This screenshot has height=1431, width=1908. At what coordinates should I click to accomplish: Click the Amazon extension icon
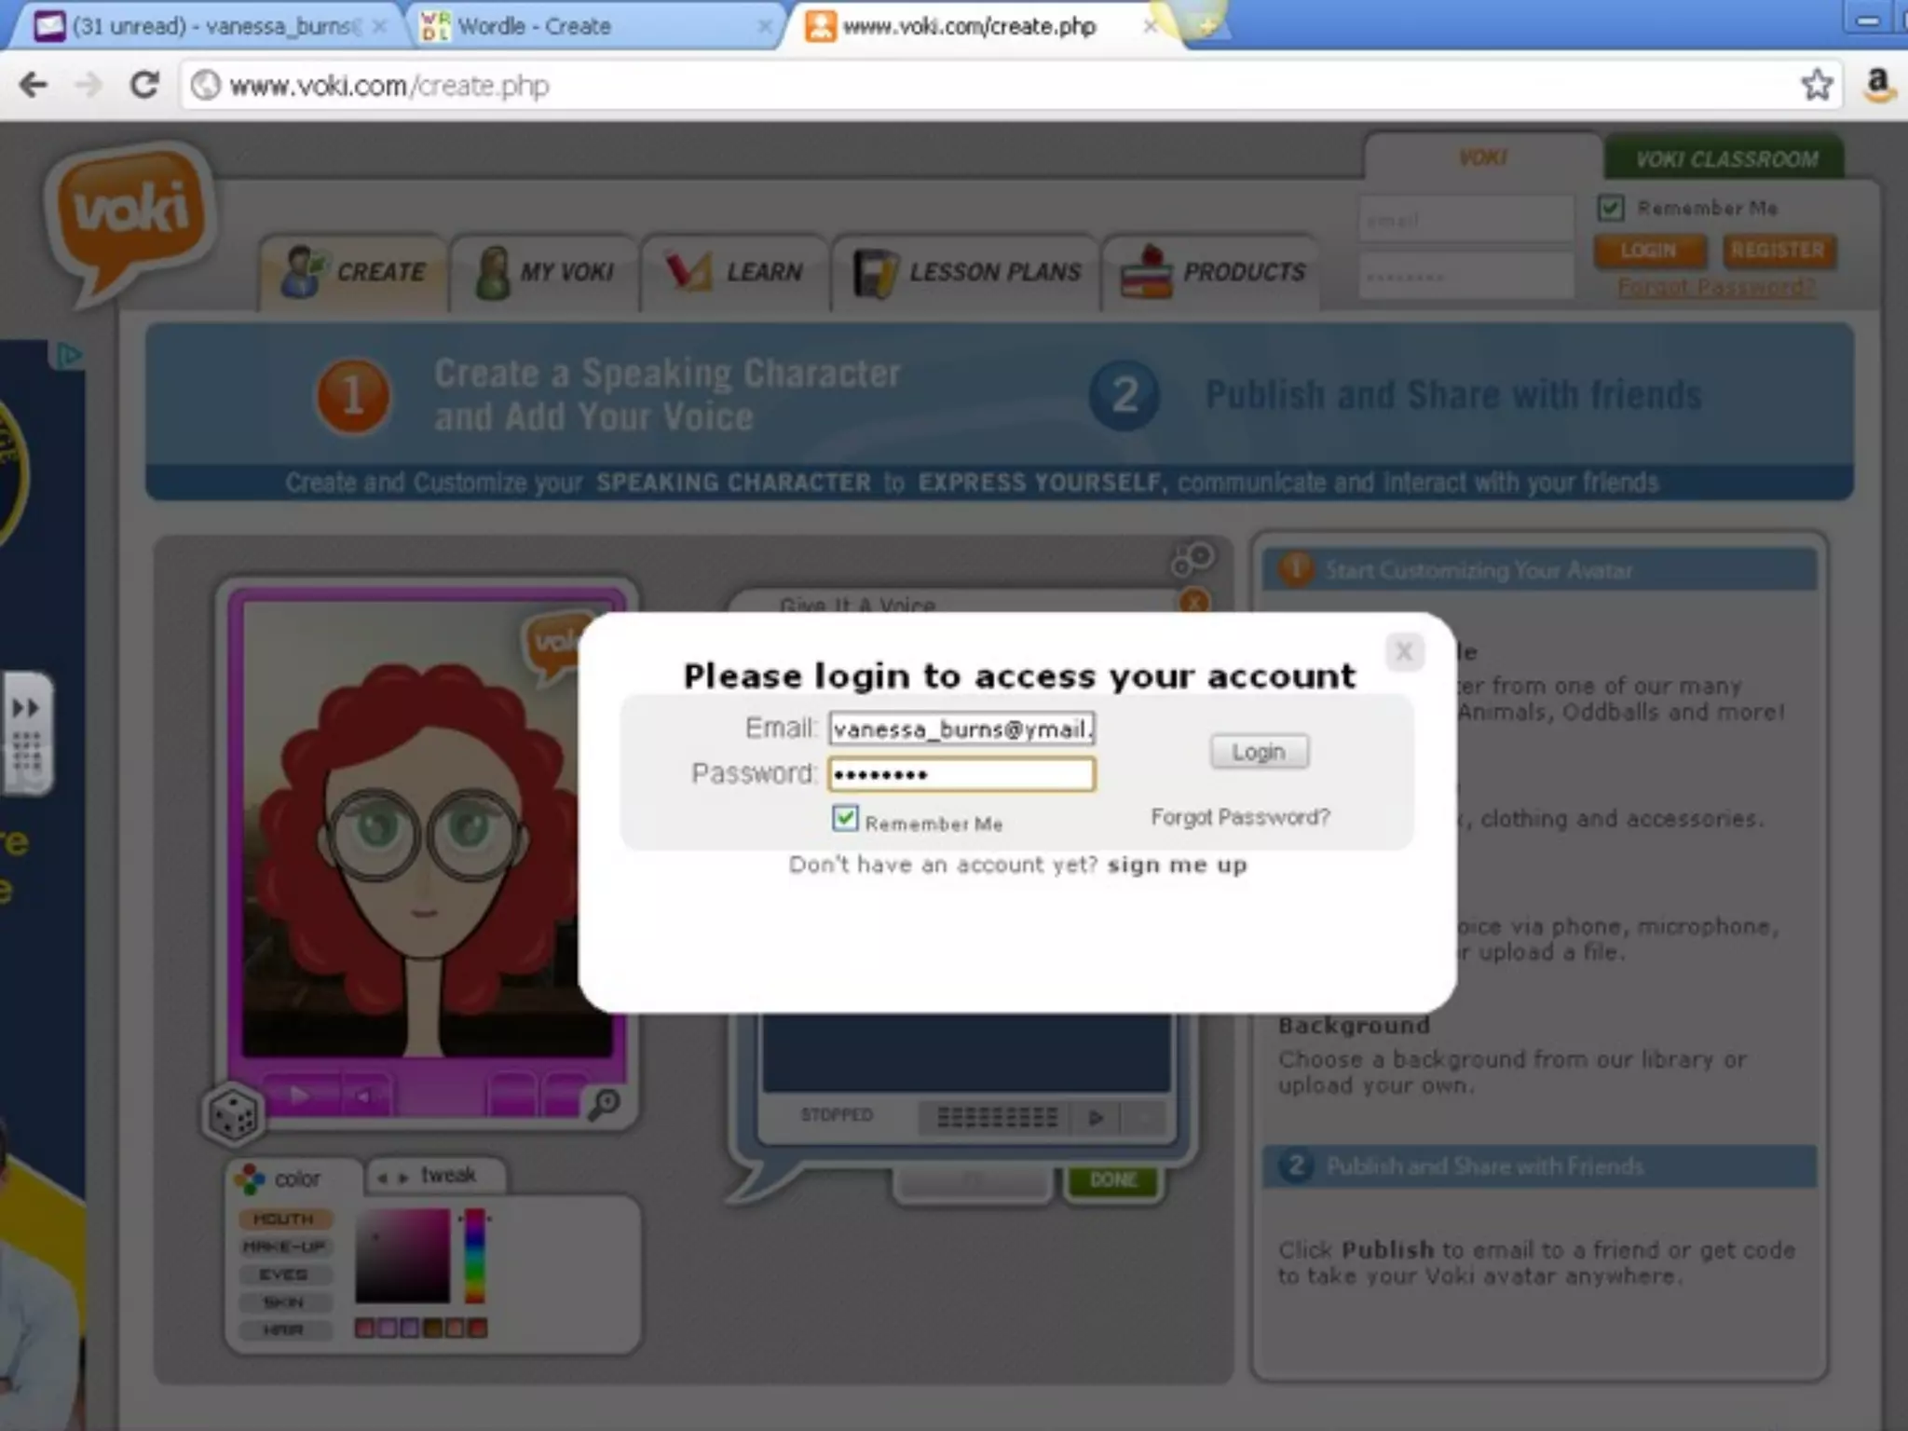tap(1878, 86)
